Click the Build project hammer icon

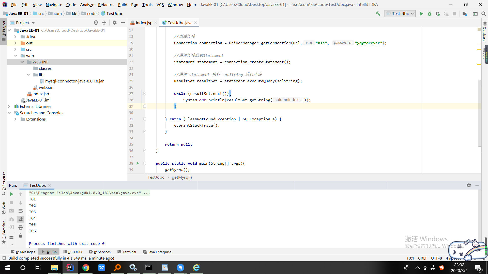[x=378, y=14]
